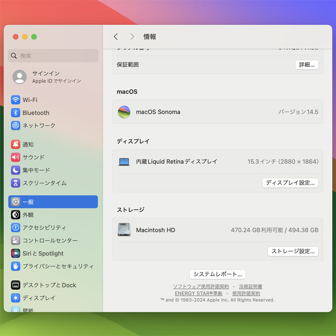Image resolution: width=336 pixels, height=336 pixels.
Task: Select Wi-Fi label in the sidebar
Action: [30, 100]
